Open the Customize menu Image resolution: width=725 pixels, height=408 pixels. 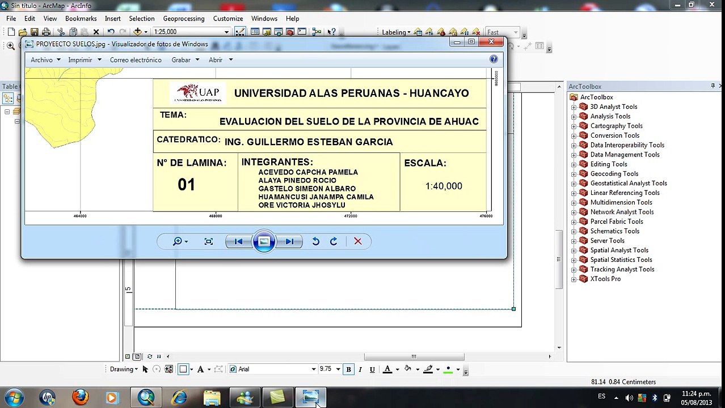[228, 18]
